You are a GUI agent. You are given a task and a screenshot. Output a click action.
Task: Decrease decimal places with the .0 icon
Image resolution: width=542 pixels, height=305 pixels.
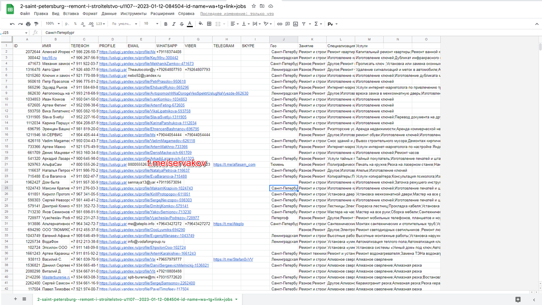[x=83, y=24]
